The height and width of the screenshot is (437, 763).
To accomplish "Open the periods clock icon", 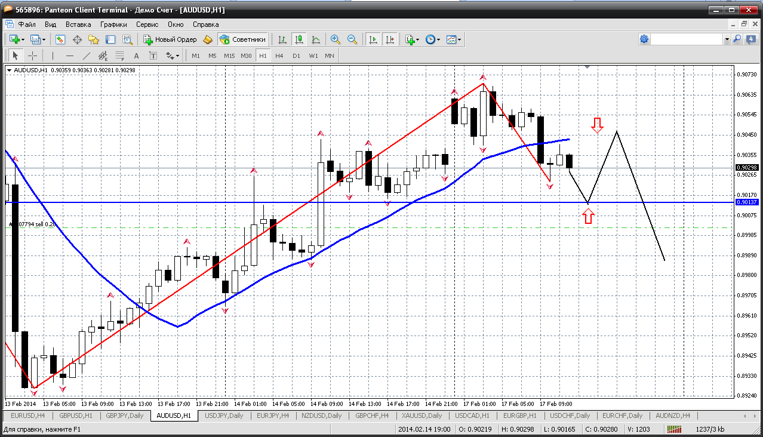I will pos(430,39).
